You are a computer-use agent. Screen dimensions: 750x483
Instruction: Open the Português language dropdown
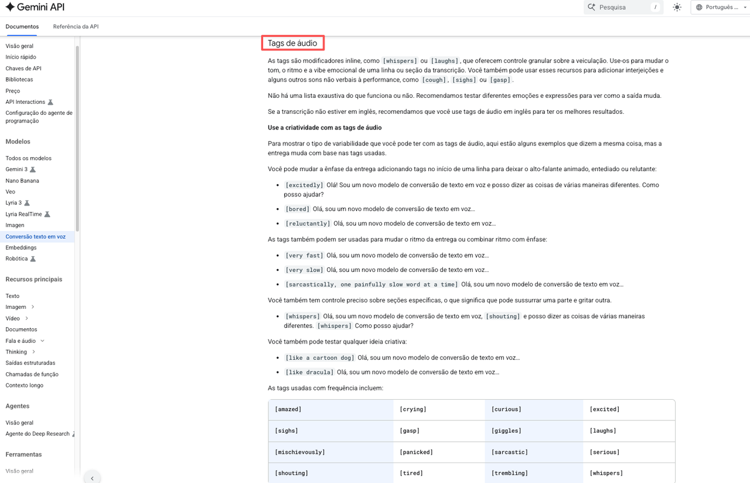(x=720, y=7)
